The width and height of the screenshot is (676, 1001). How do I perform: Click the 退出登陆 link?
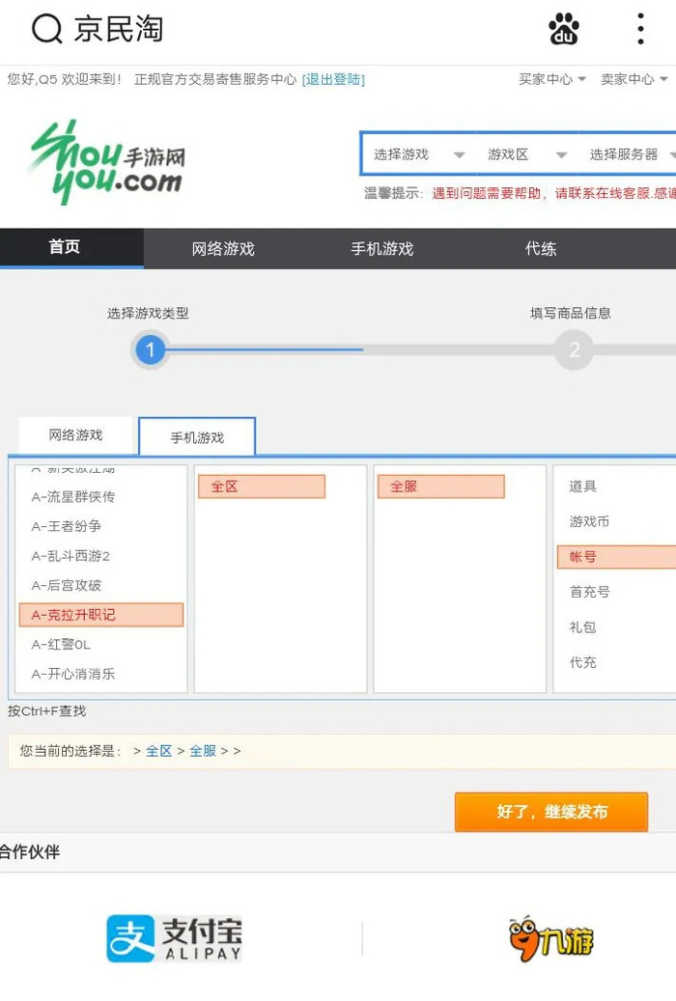[333, 79]
